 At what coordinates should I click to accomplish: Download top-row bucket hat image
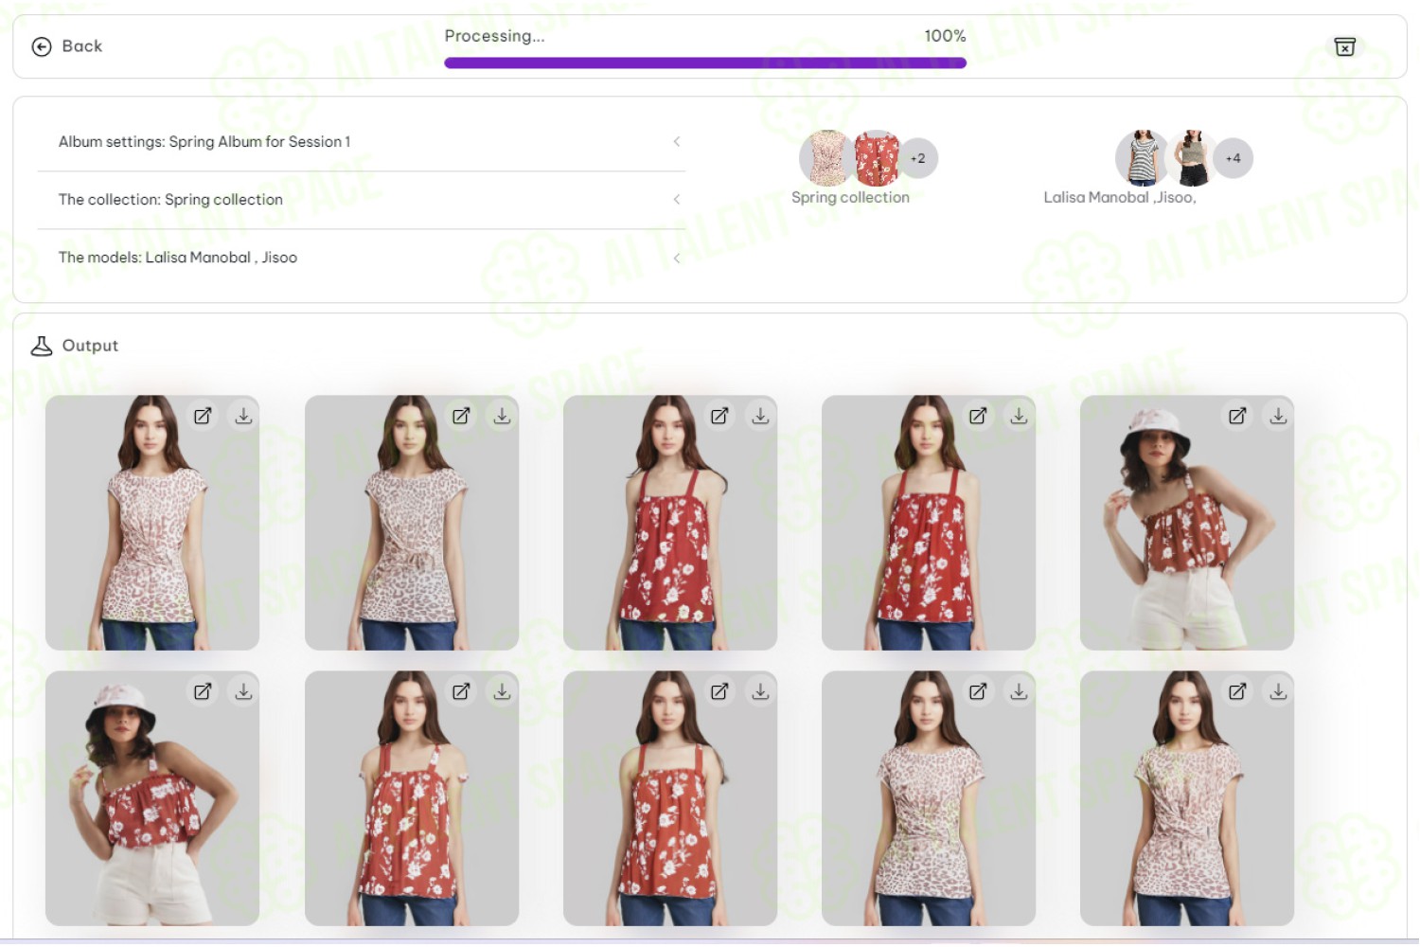tap(1278, 416)
